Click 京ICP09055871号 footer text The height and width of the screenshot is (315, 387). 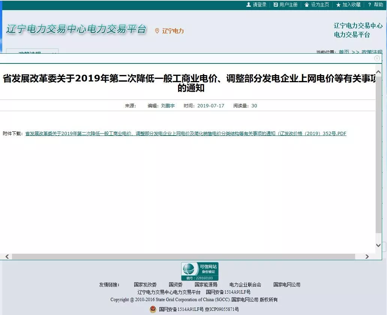click(x=222, y=309)
